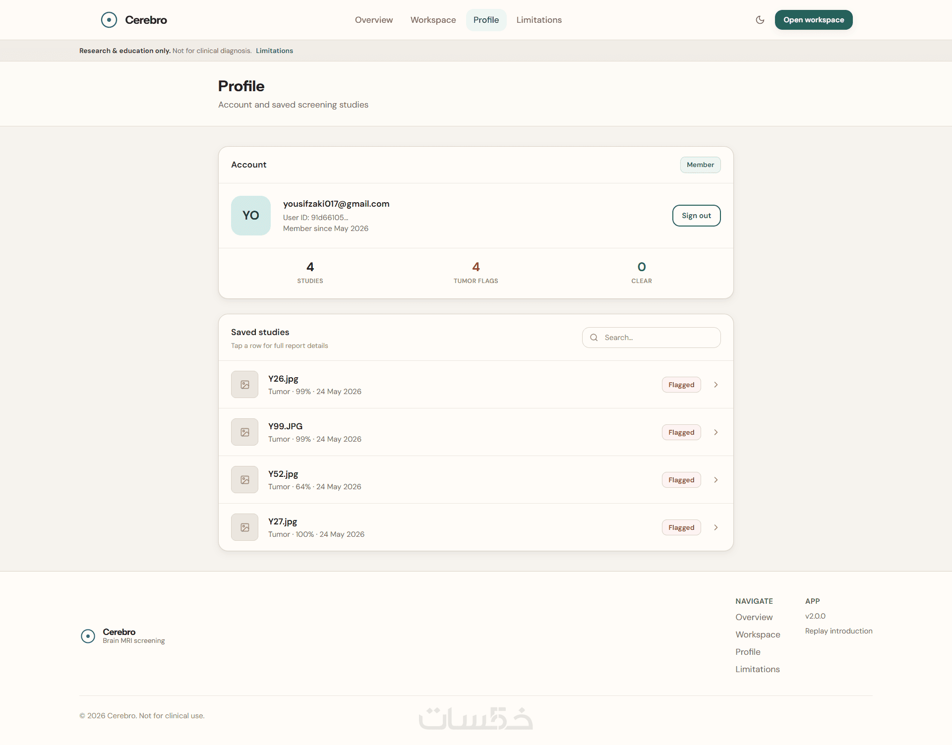Expand the Y27.jpg row chevron

(715, 527)
